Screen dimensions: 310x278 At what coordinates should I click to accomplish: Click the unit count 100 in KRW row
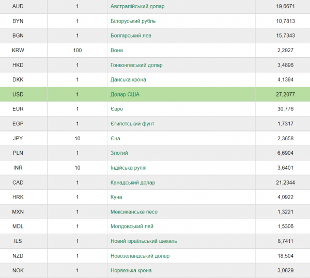pyautogui.click(x=78, y=51)
